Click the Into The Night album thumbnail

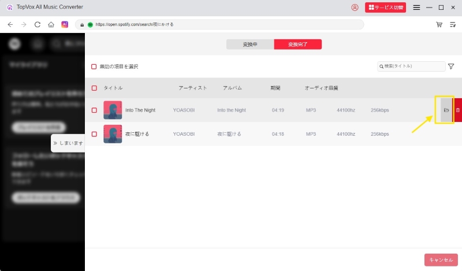pyautogui.click(x=113, y=110)
